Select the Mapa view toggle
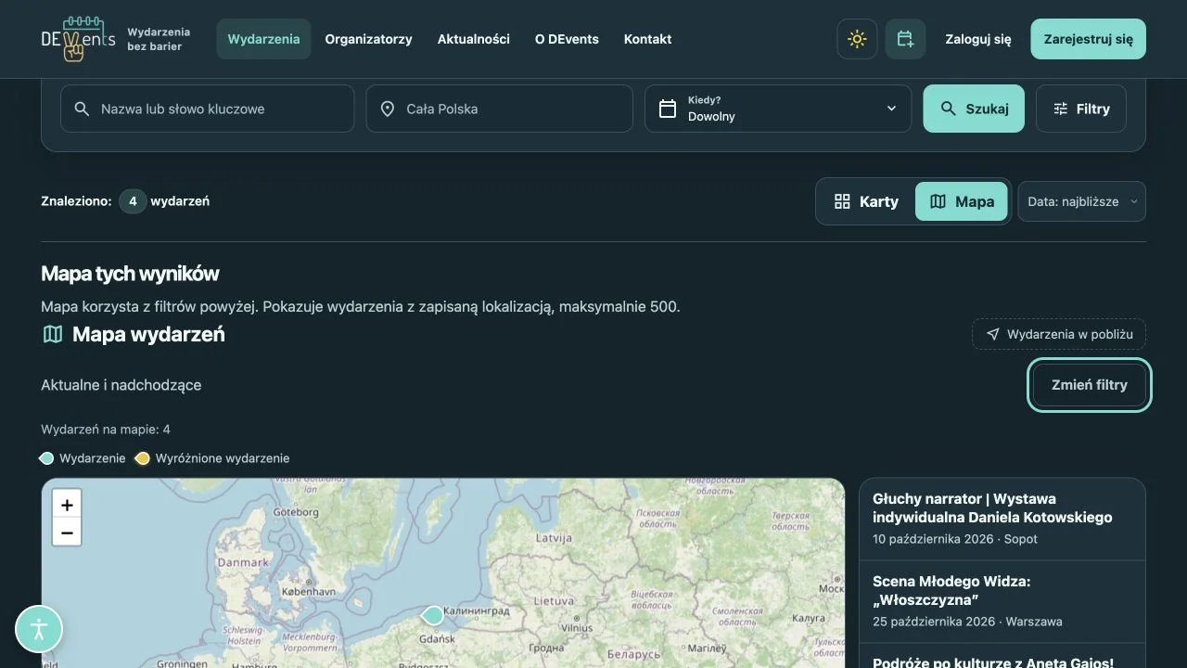This screenshot has width=1187, height=668. (x=962, y=201)
